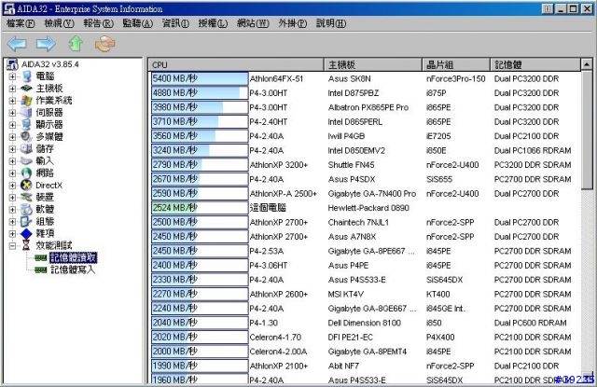597x387 pixels.
Task: Open the 報告(R) menu
Action: (x=98, y=23)
